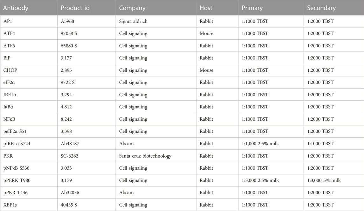Click the pPERK T980 antibody cell

click(x=29, y=180)
